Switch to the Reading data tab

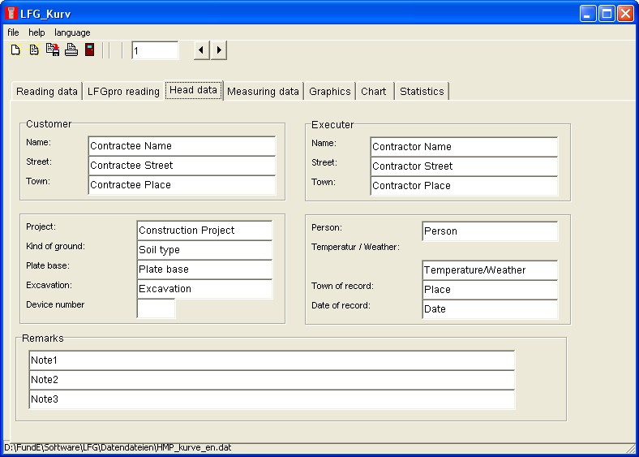[x=47, y=92]
